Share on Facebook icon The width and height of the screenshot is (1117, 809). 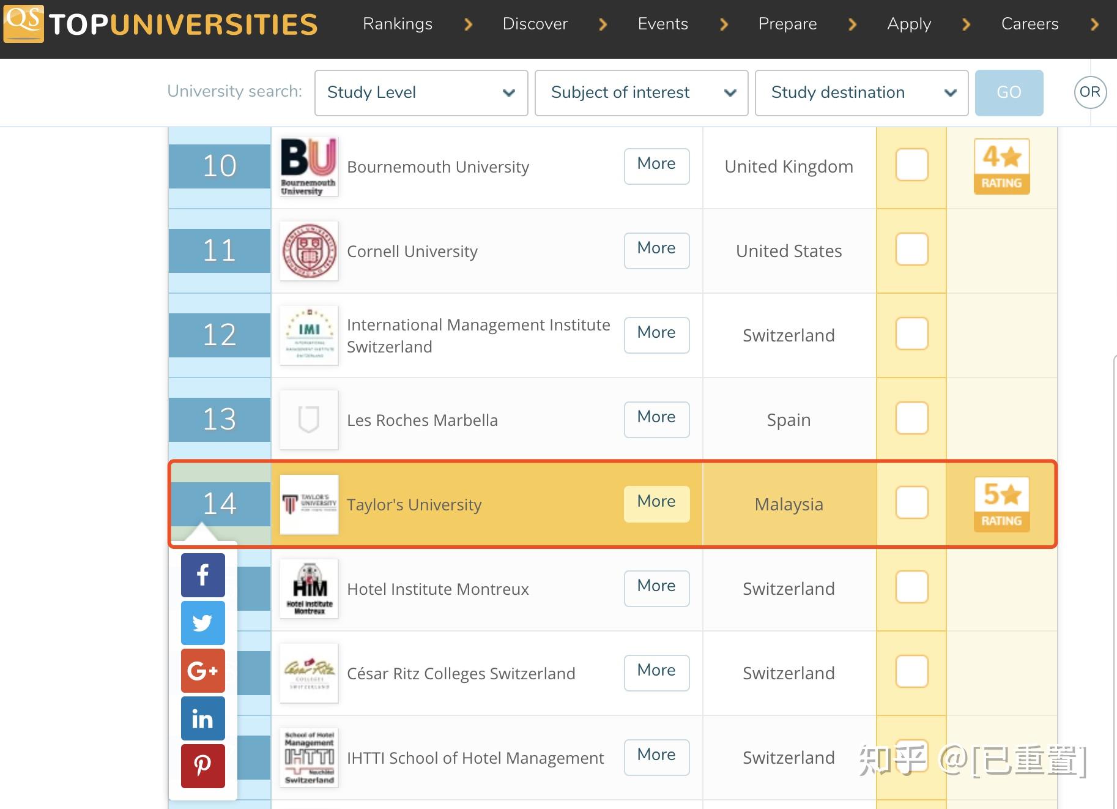pos(203,575)
